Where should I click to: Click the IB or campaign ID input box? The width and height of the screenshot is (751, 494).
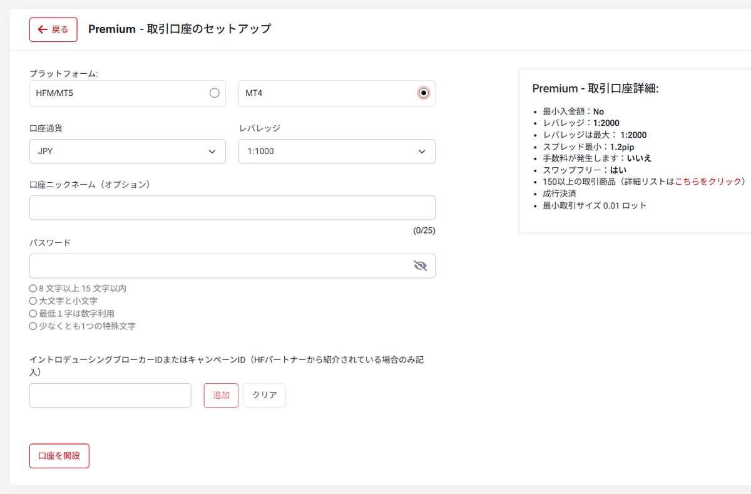pos(110,396)
